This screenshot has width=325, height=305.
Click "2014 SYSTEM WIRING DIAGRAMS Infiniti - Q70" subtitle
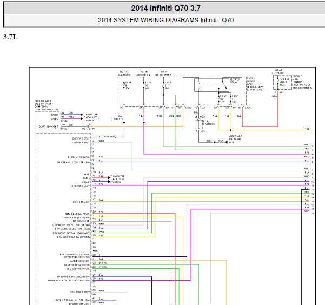tap(165, 20)
